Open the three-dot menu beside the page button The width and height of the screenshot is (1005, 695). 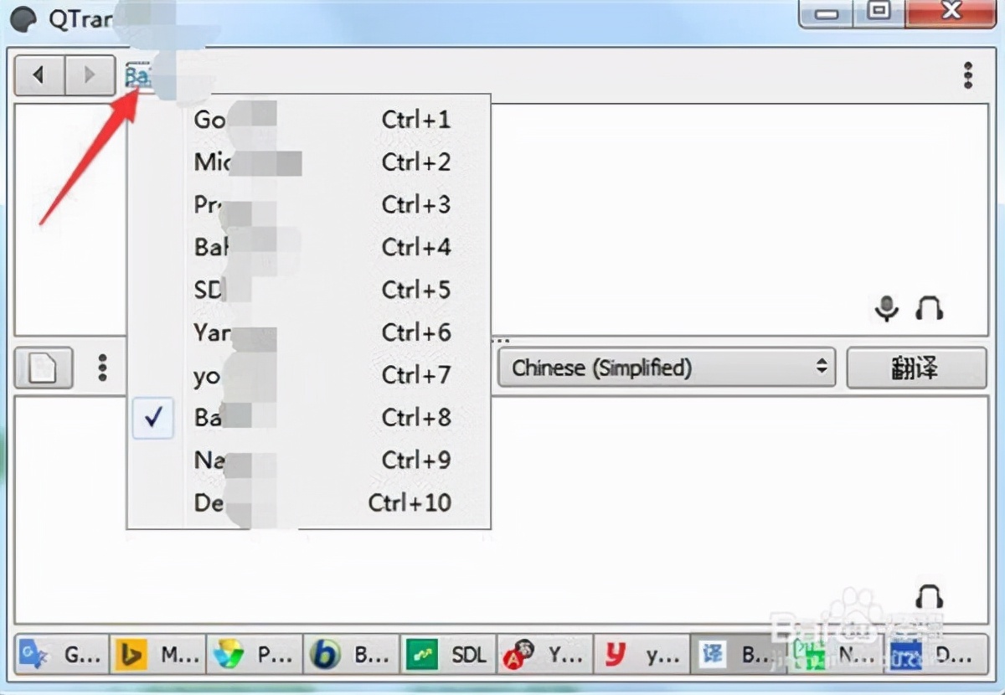click(x=102, y=368)
